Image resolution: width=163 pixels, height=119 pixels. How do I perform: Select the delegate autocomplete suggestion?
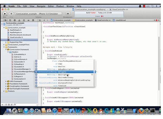(64, 72)
